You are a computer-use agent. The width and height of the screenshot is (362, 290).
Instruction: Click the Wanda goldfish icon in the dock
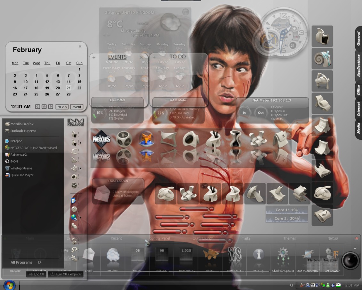pyautogui.click(x=211, y=254)
